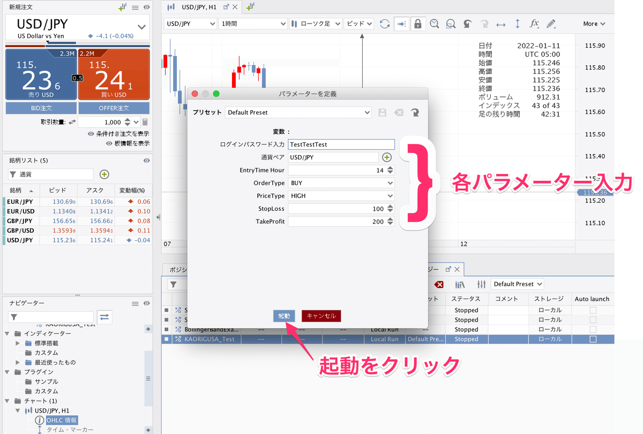Click the chart time zoom magnifier icon
643x434 pixels.
434,24
